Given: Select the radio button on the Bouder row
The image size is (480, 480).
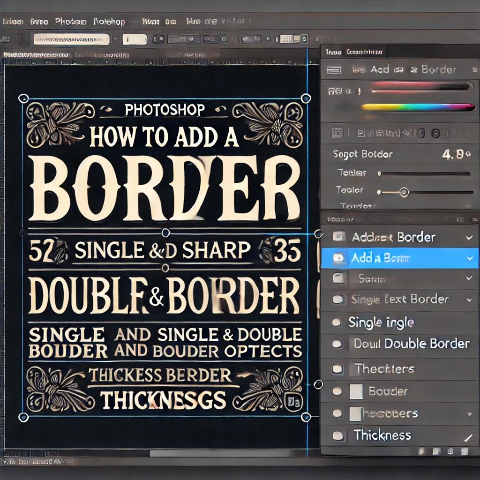Looking at the screenshot, I should pyautogui.click(x=337, y=391).
